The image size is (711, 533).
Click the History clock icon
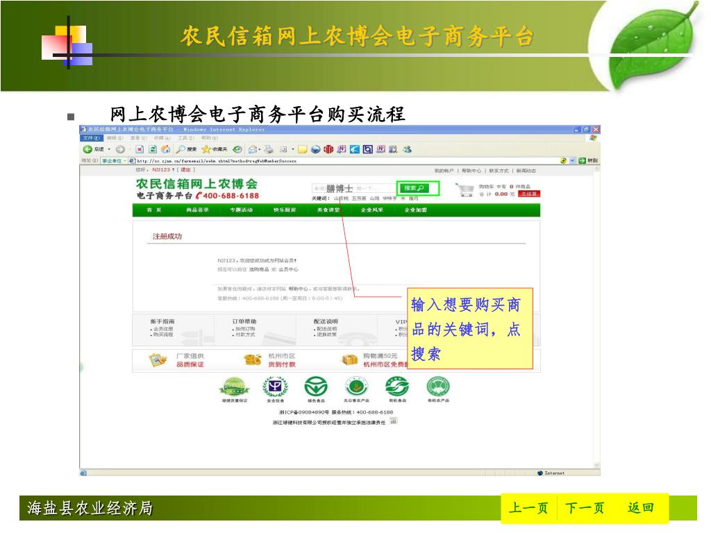point(237,149)
